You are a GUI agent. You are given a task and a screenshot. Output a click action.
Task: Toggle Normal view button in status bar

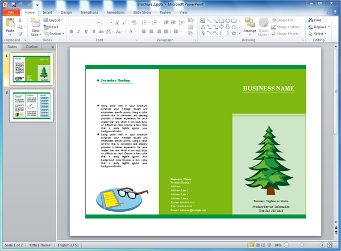tap(252, 245)
